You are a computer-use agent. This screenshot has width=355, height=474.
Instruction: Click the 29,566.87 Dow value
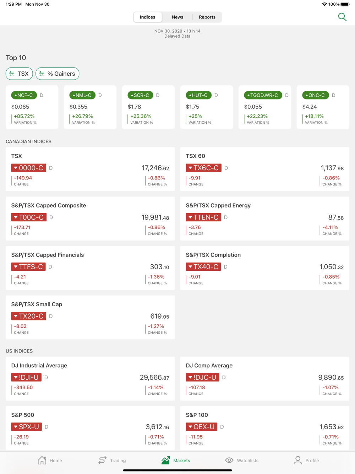(x=154, y=378)
